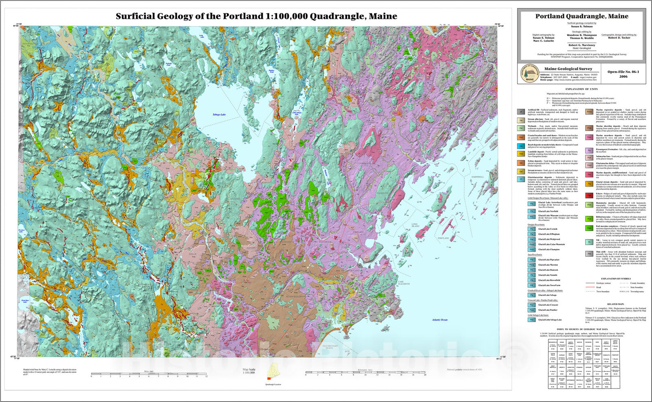Image resolution: width=652 pixels, height=402 pixels.
Task: Select the Glacial Lake Marston swatch
Action: click(532, 265)
